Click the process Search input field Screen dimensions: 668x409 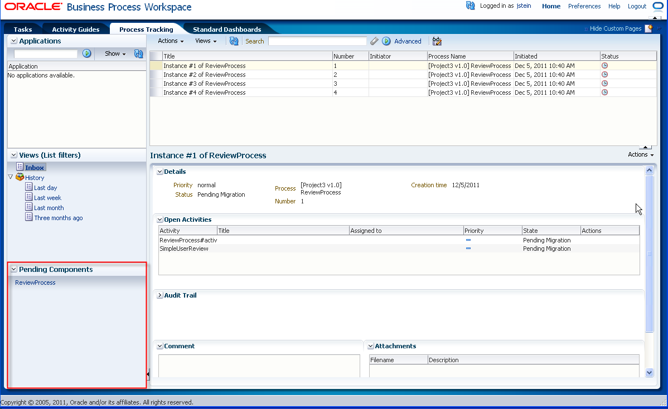pyautogui.click(x=317, y=41)
